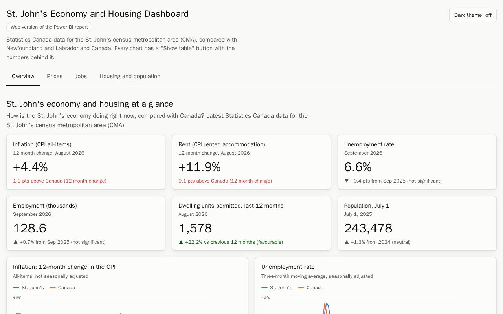Screen dimensions: 503x314
Task: Click the Rent +11.9% value
Action: click(x=200, y=167)
